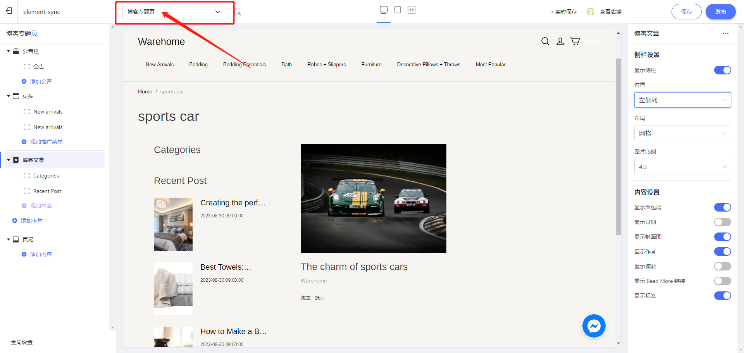
Task: Open the shopping cart icon
Action: click(x=575, y=41)
